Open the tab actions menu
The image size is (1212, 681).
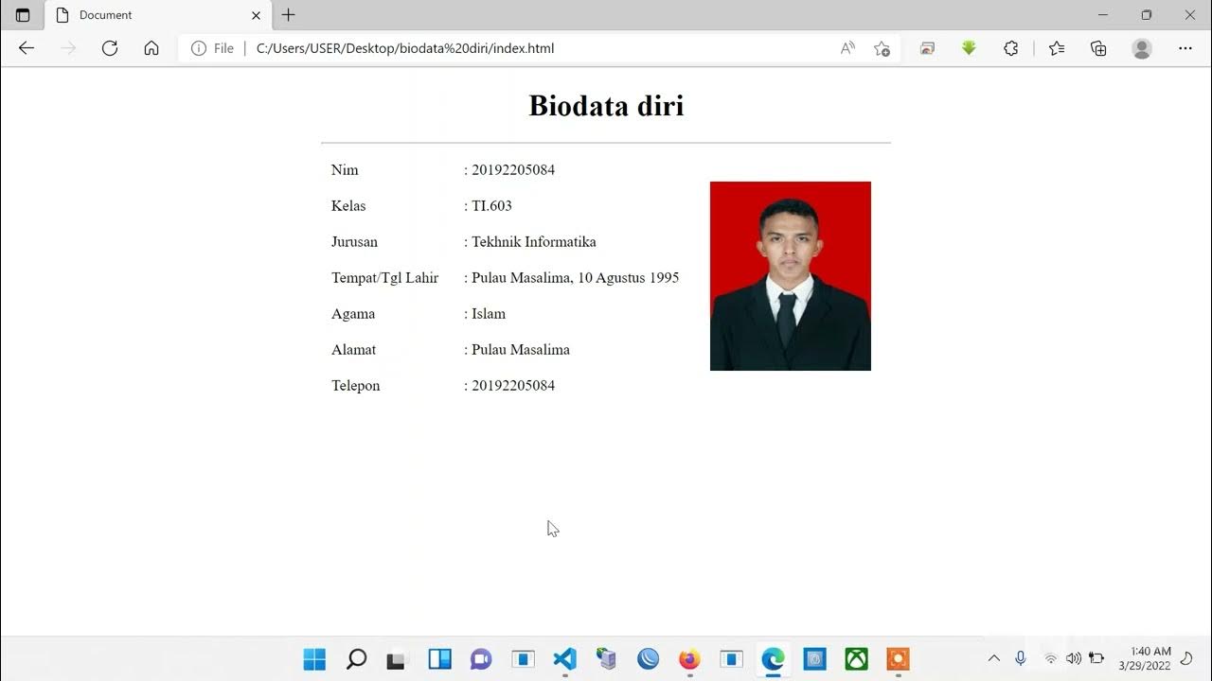pyautogui.click(x=23, y=15)
